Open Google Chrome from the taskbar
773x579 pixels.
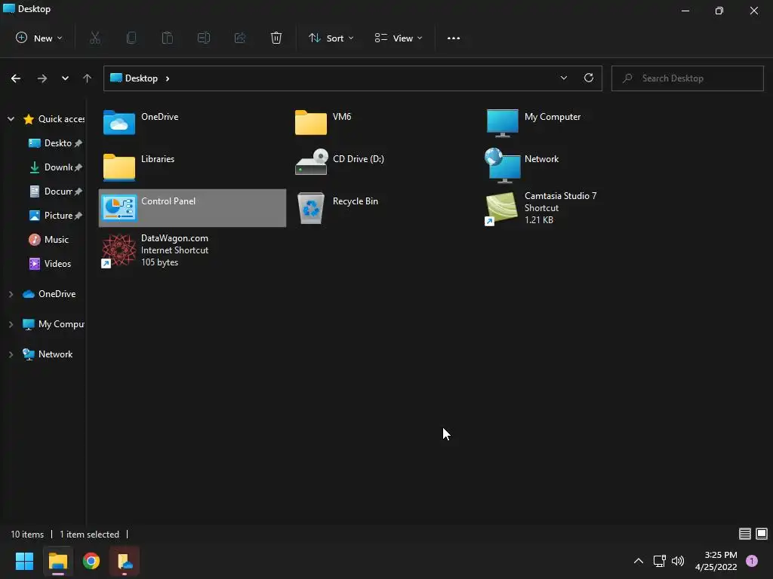tap(91, 561)
